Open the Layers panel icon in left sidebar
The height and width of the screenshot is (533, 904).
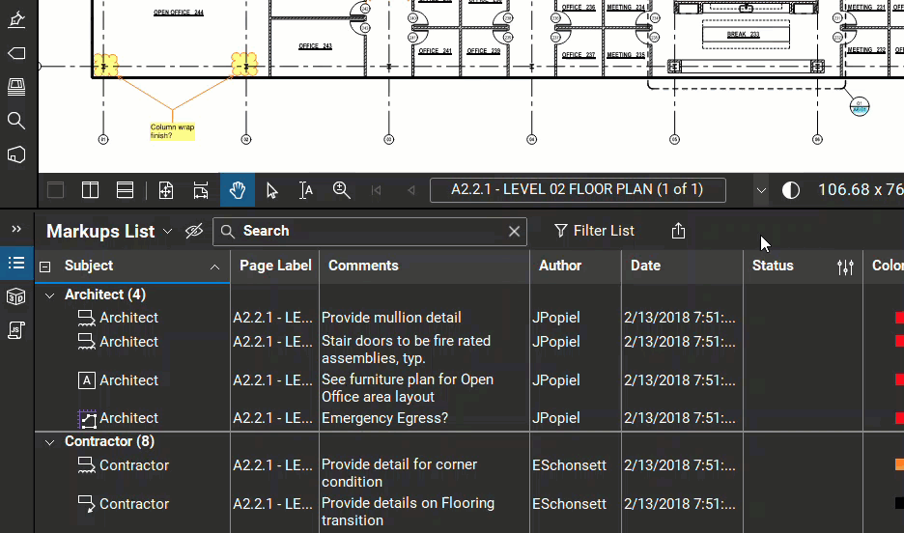point(16,87)
